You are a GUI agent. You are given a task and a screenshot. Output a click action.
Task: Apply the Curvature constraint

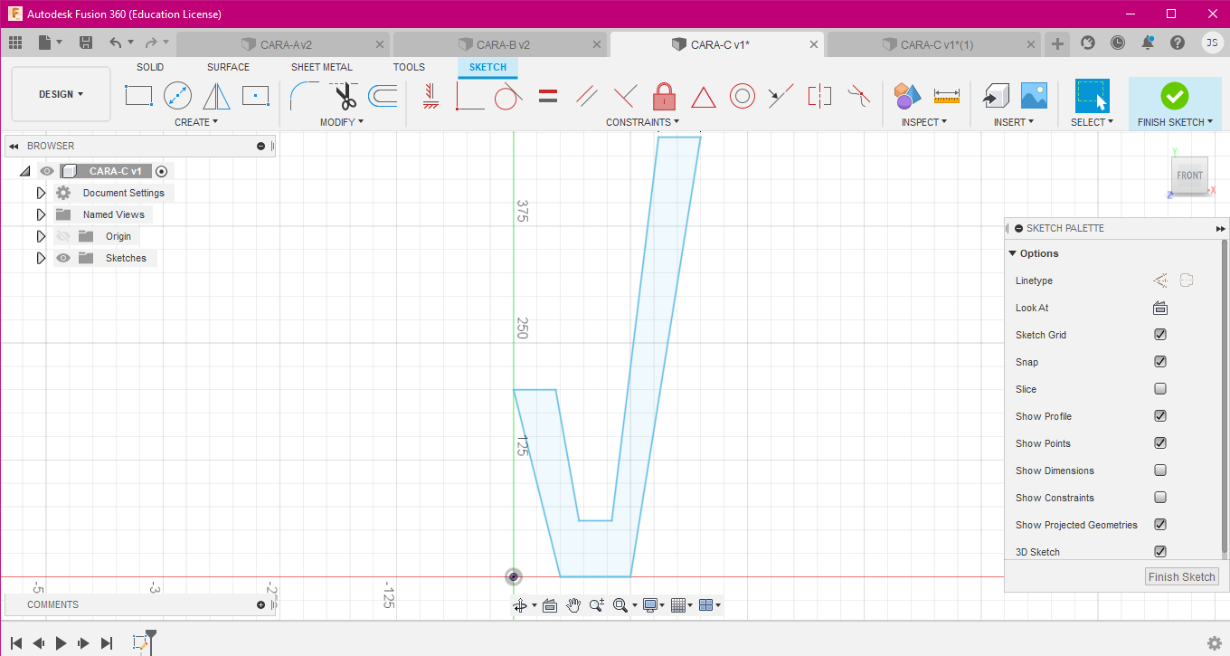coord(858,95)
